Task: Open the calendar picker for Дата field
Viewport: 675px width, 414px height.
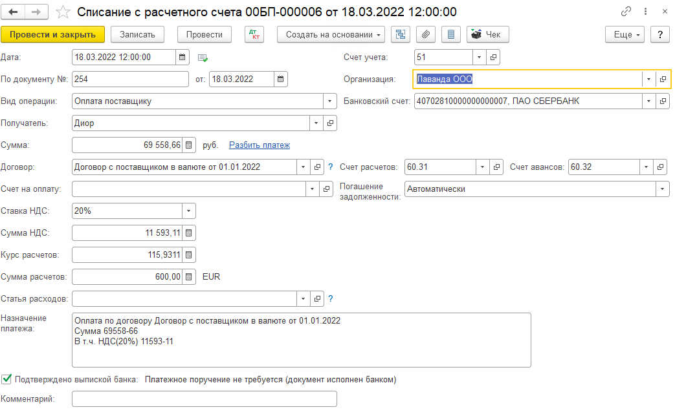Action: click(183, 57)
